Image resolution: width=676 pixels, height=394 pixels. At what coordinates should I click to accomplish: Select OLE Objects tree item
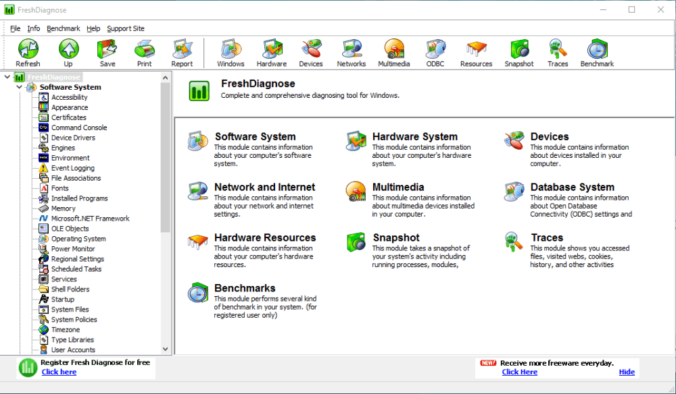[70, 229]
